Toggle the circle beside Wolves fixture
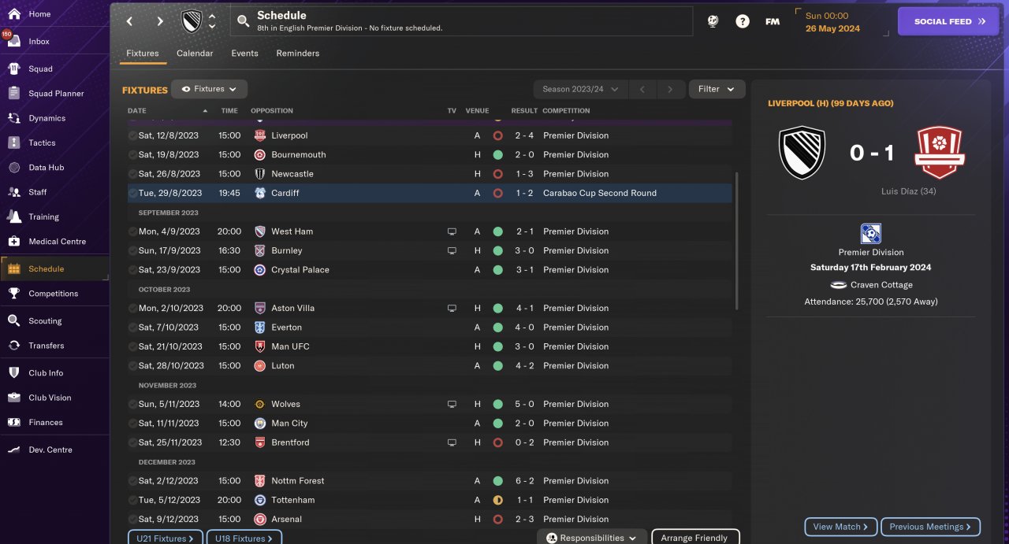 pyautogui.click(x=132, y=404)
